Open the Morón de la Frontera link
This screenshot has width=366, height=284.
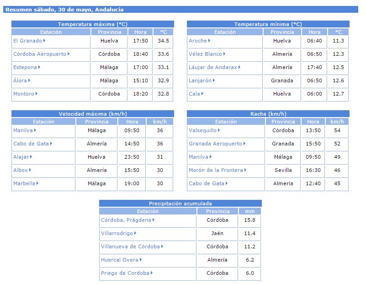pyautogui.click(x=216, y=170)
